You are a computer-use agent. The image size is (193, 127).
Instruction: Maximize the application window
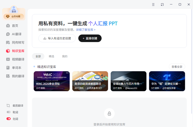(180, 5)
